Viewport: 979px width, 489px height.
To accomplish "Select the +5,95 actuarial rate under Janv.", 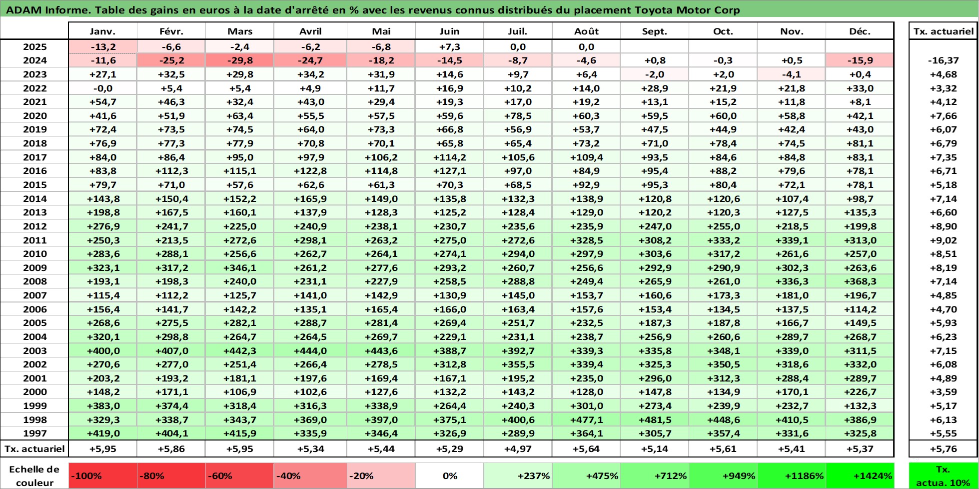I will coord(102,448).
